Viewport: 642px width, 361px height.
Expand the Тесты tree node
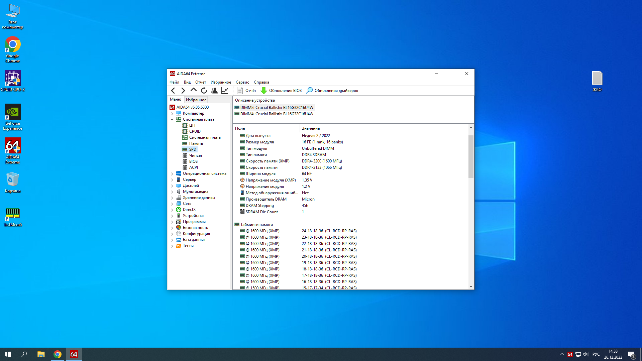172,246
